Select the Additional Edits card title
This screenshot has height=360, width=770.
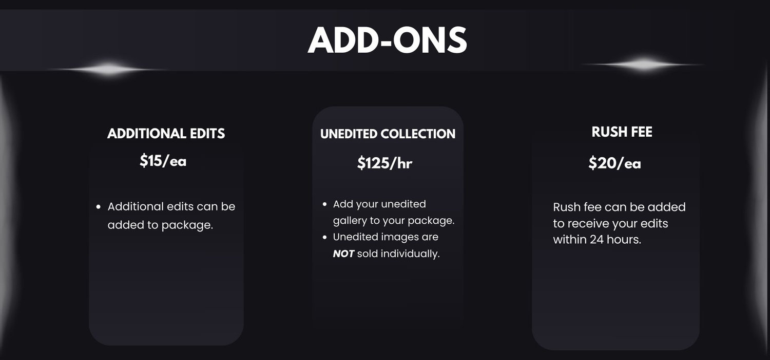[166, 134]
